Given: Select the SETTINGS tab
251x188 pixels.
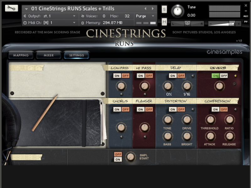Looking at the screenshot, I should coord(77,55).
